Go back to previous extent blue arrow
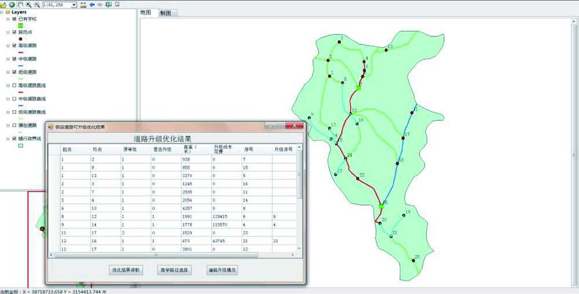 click(x=92, y=5)
